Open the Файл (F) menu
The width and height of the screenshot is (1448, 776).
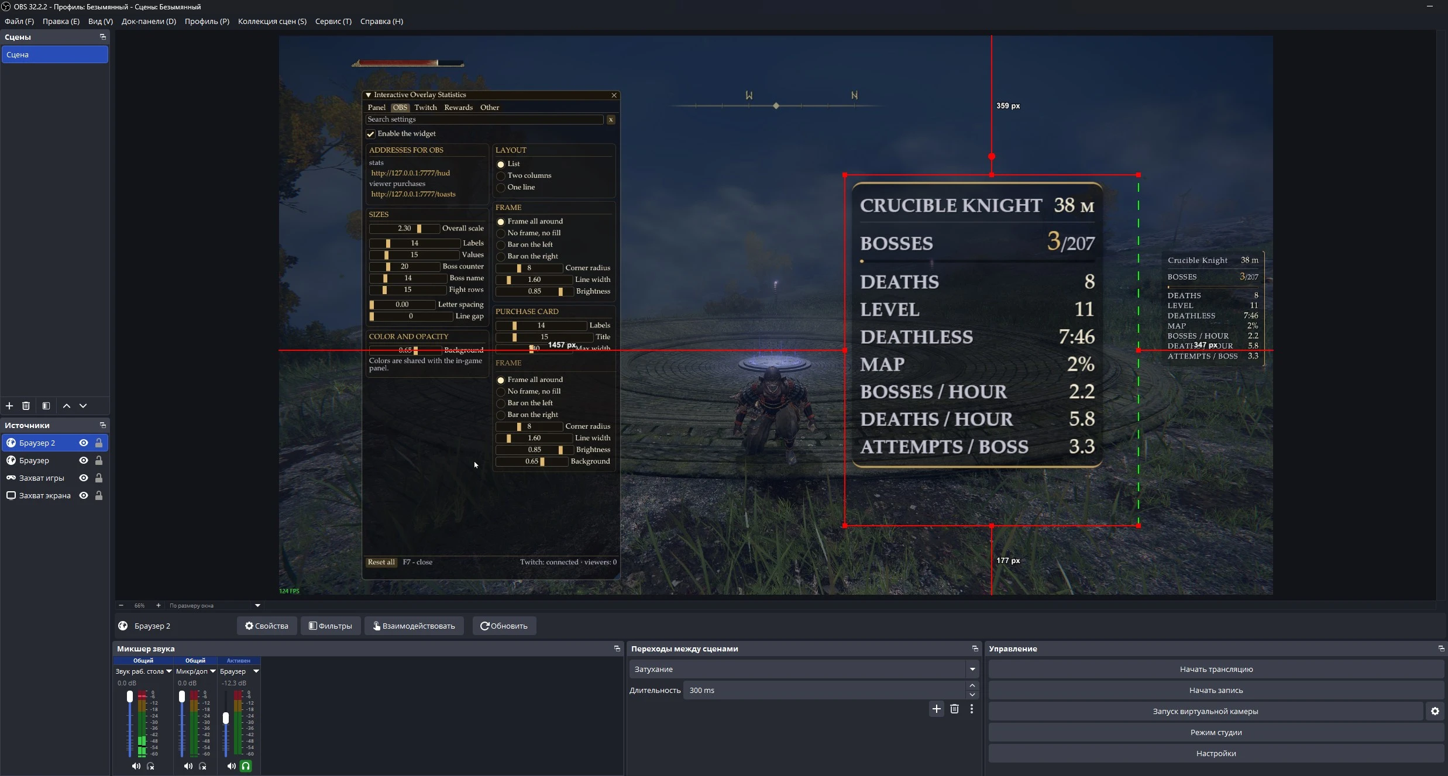[19, 22]
